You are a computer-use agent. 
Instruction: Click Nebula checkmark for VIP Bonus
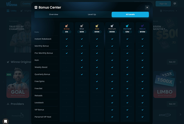point(142,110)
